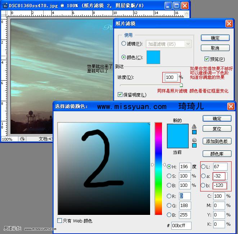Image resolution: width=238 pixels, height=234 pixels.
Task: Click the 浓度 density slider handle
Action: (x=181, y=85)
